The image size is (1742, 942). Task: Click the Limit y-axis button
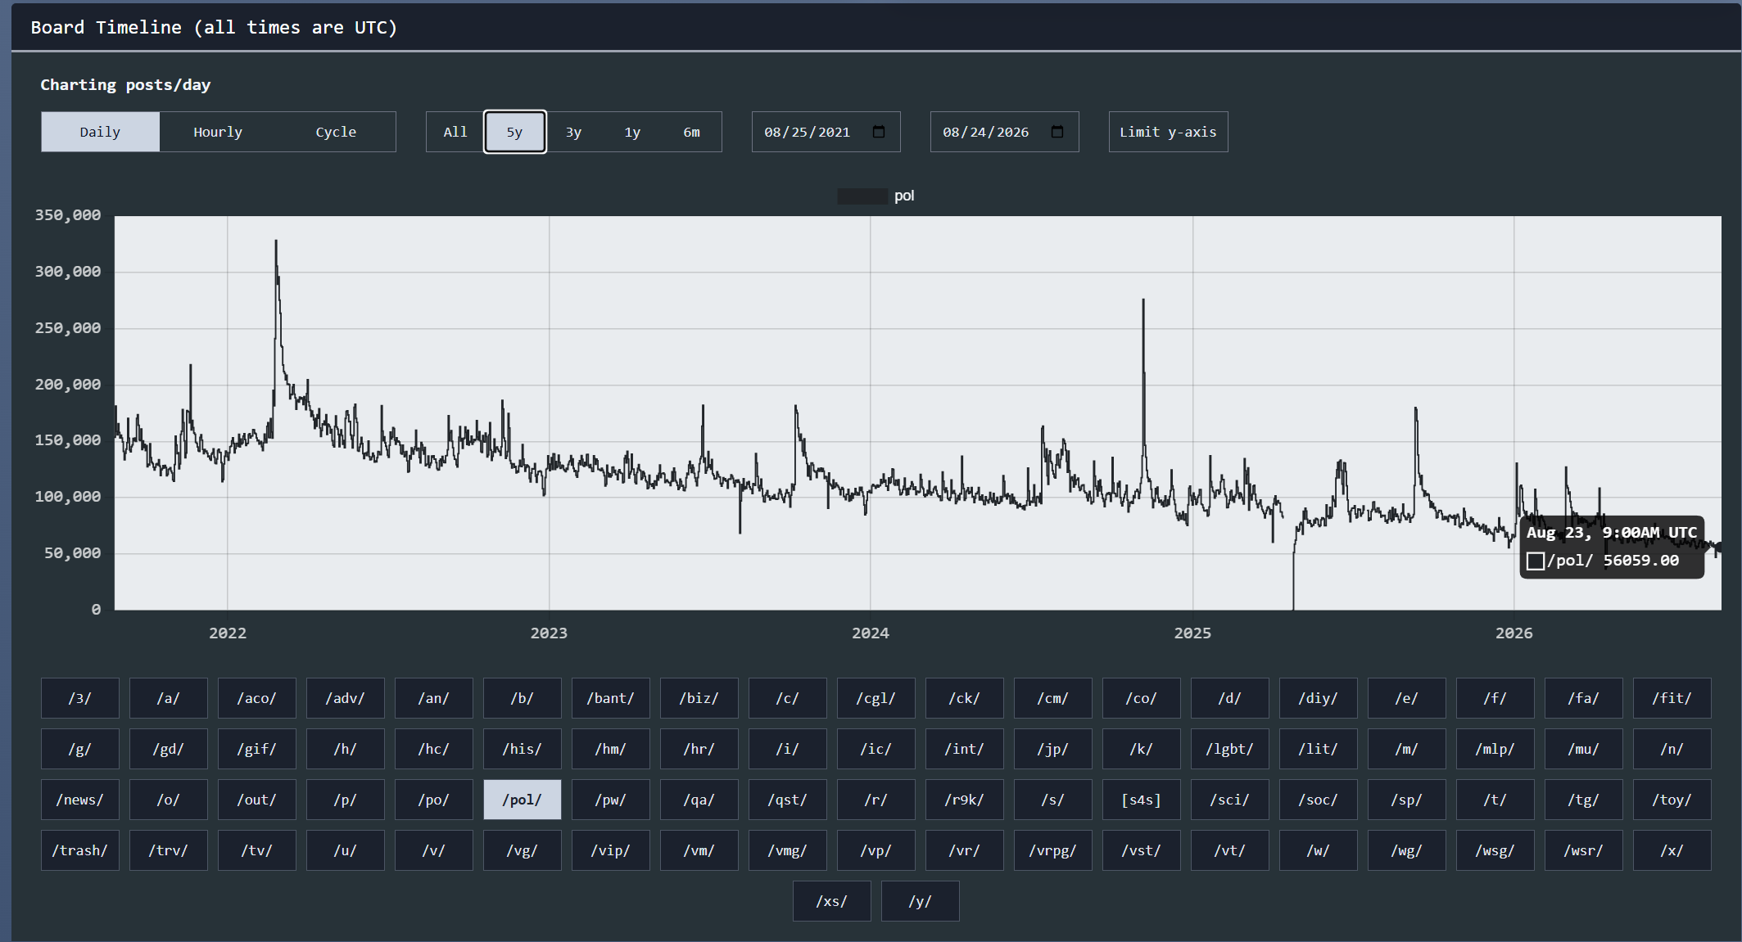point(1168,132)
